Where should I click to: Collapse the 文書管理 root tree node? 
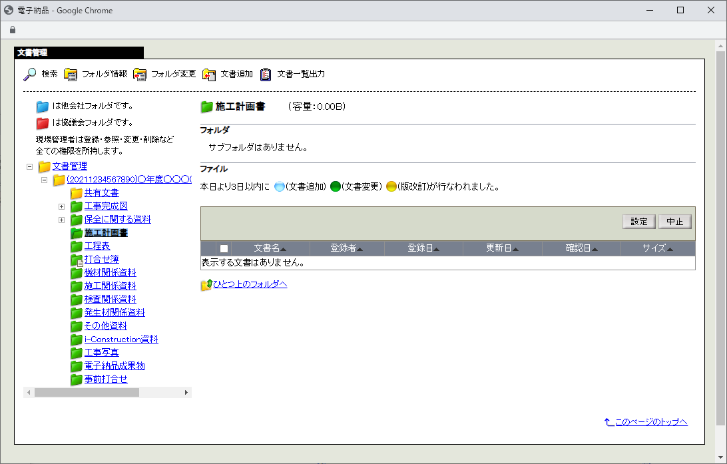point(30,166)
